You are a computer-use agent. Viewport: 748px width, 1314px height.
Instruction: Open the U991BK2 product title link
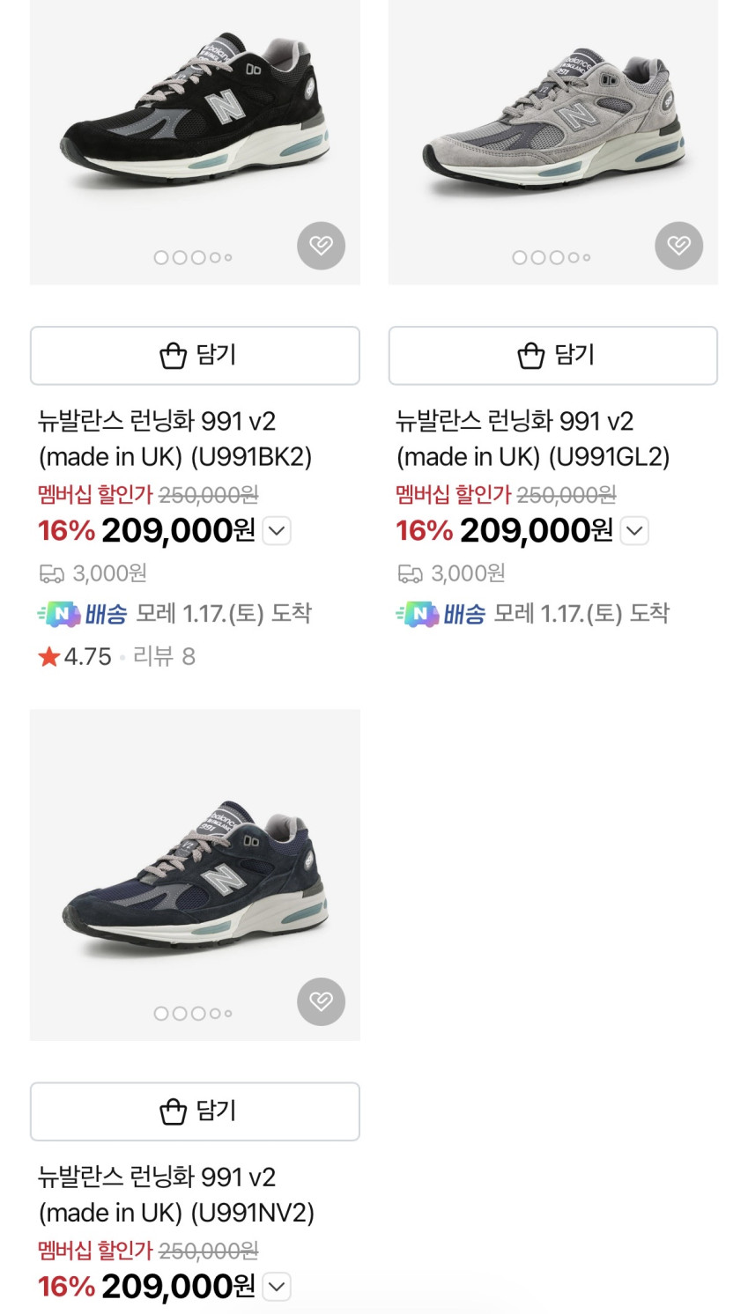(174, 439)
